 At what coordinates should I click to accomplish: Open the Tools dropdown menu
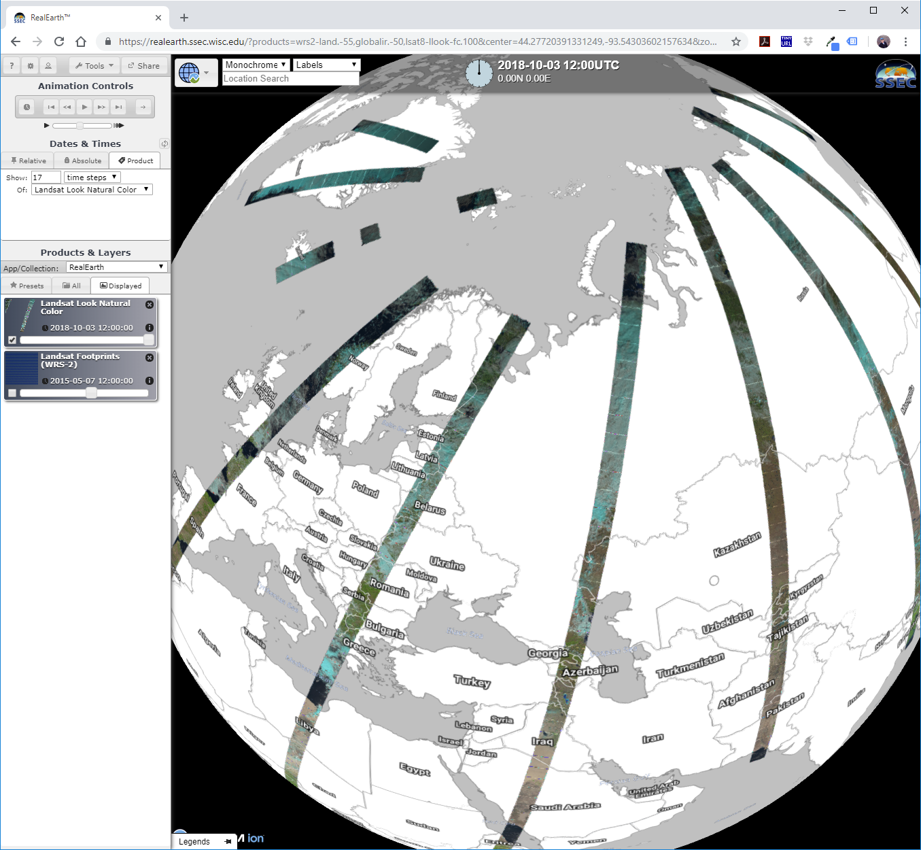pyautogui.click(x=94, y=66)
